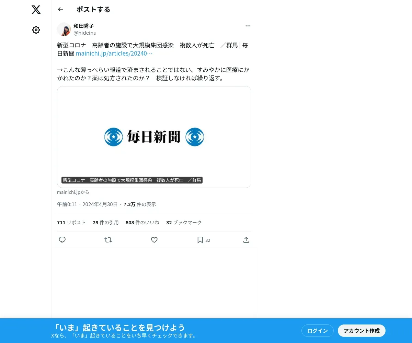Click the 7.2万 件の表示 view count

(140, 204)
